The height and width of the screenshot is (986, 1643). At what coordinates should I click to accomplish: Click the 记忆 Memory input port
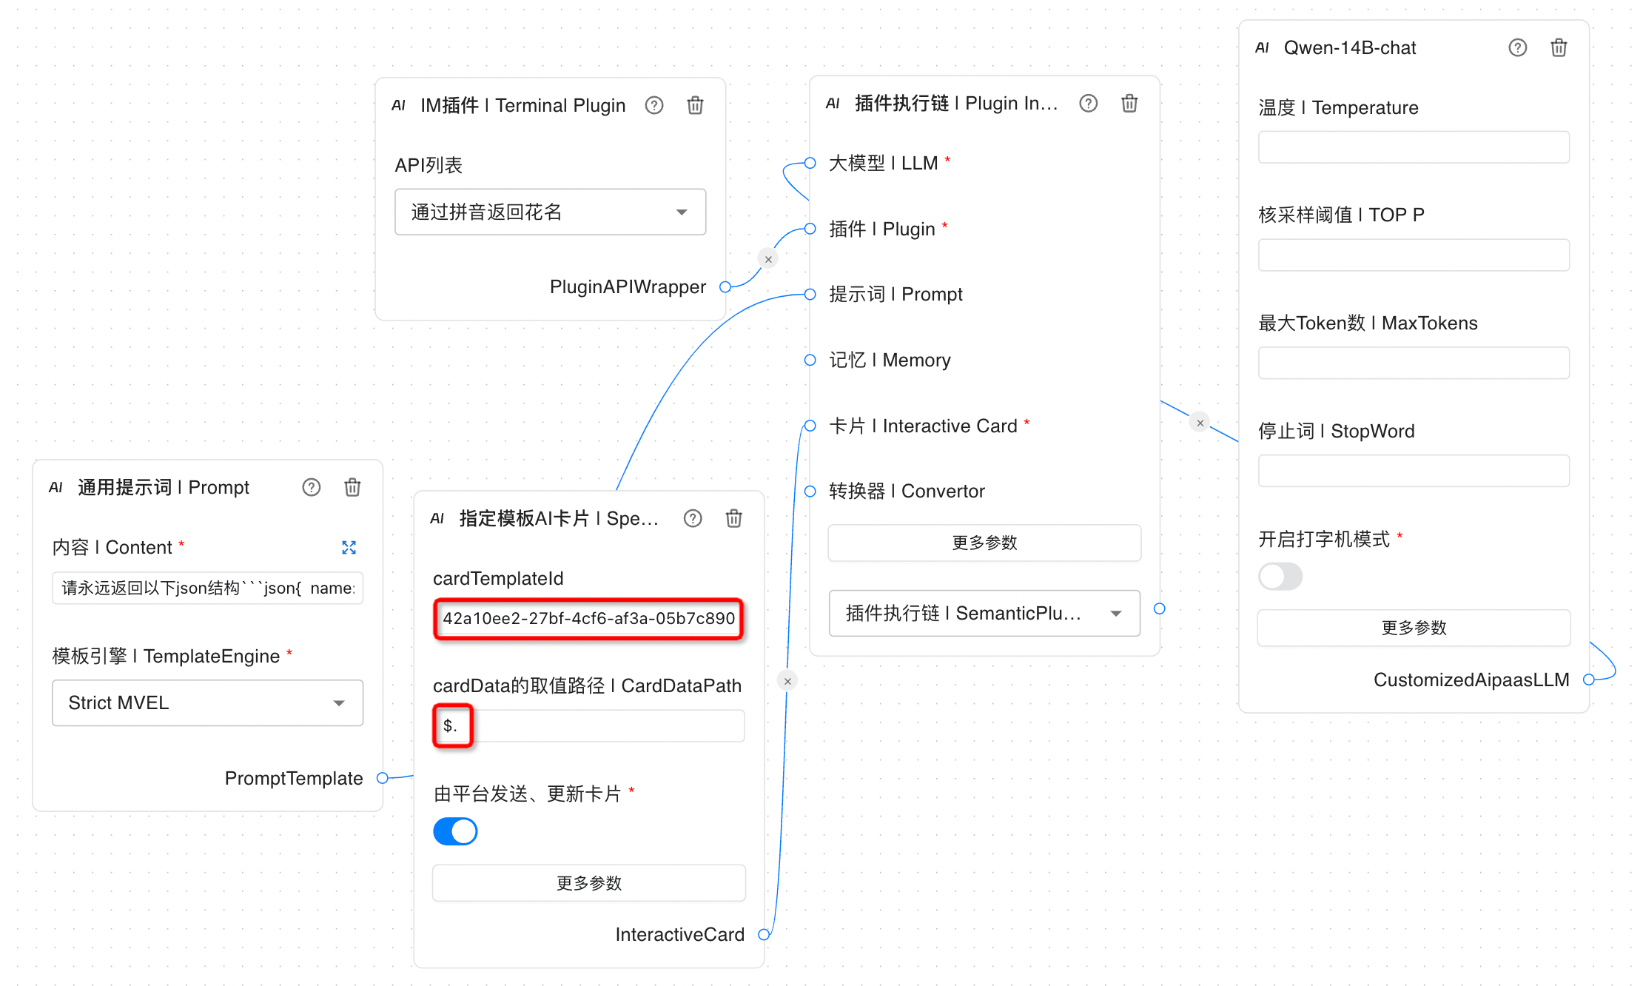(810, 360)
